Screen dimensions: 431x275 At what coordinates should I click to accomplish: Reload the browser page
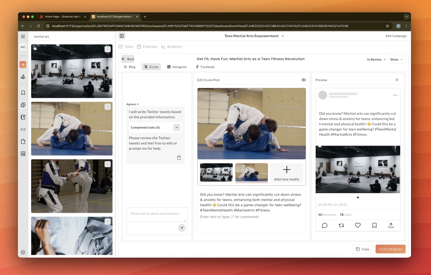tap(38, 26)
